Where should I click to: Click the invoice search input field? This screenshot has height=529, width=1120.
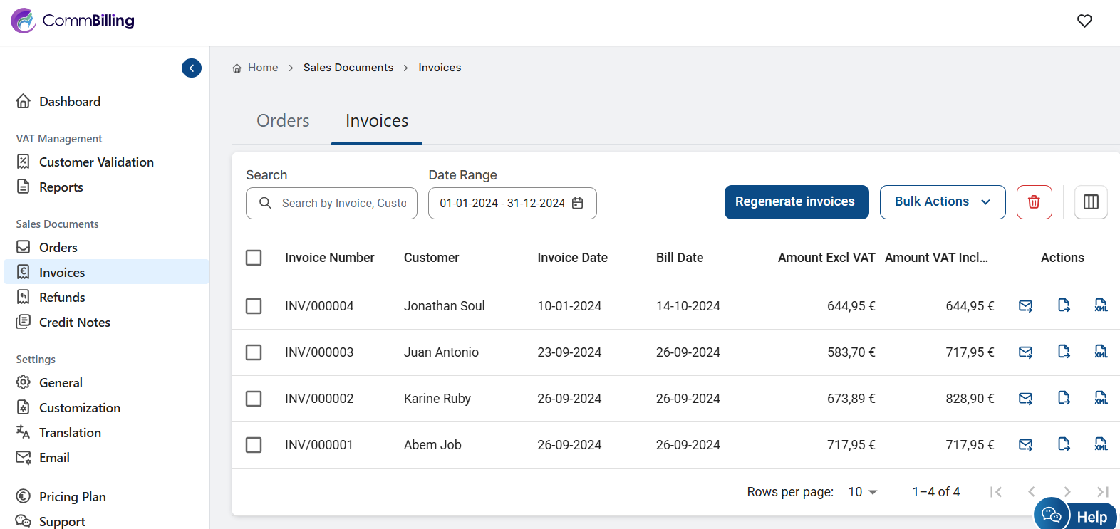click(343, 204)
